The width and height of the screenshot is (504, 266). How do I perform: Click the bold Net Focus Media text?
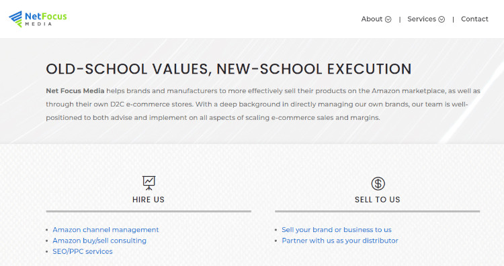pyautogui.click(x=75, y=91)
